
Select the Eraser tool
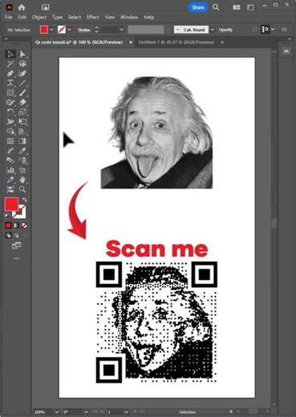(x=22, y=103)
